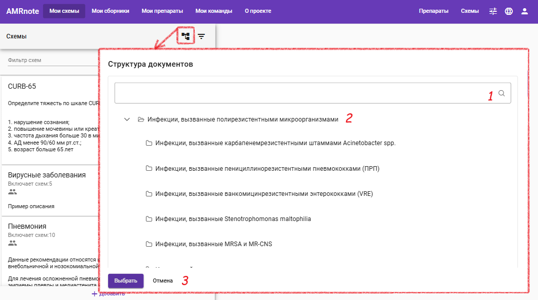Image resolution: width=538 pixels, height=300 pixels.
Task: Open the settings sliders icon in header
Action: tap(493, 11)
